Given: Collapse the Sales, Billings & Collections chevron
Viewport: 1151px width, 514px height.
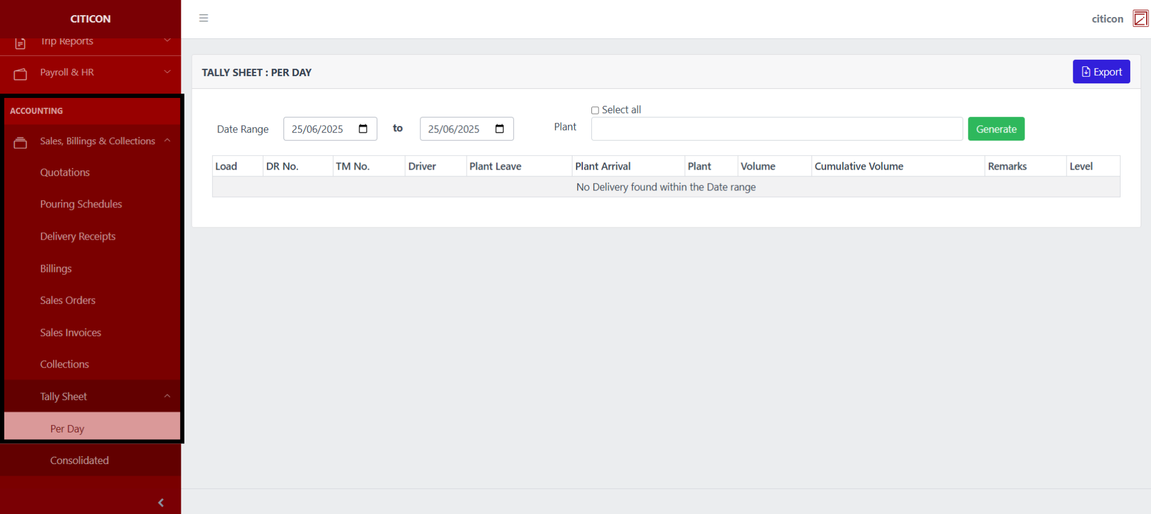Looking at the screenshot, I should point(167,141).
